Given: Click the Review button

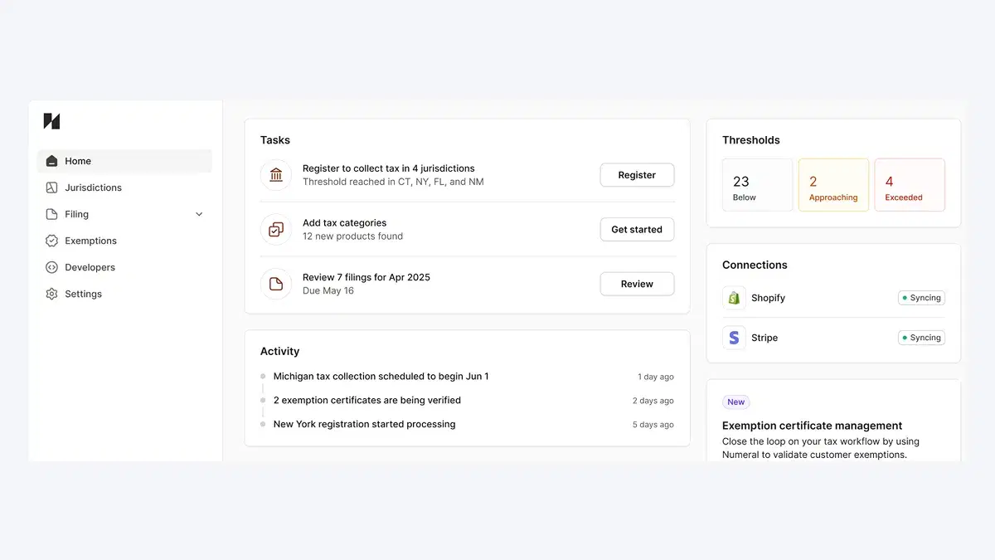Looking at the screenshot, I should coord(637,284).
